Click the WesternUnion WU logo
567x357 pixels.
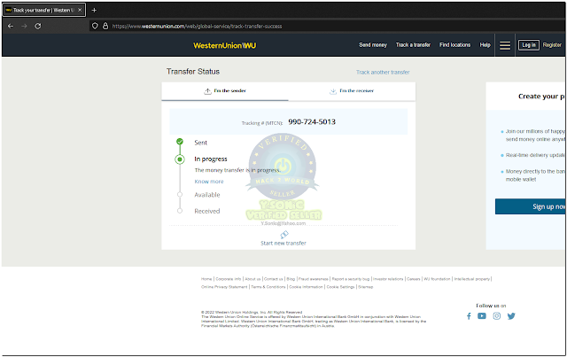coord(224,45)
